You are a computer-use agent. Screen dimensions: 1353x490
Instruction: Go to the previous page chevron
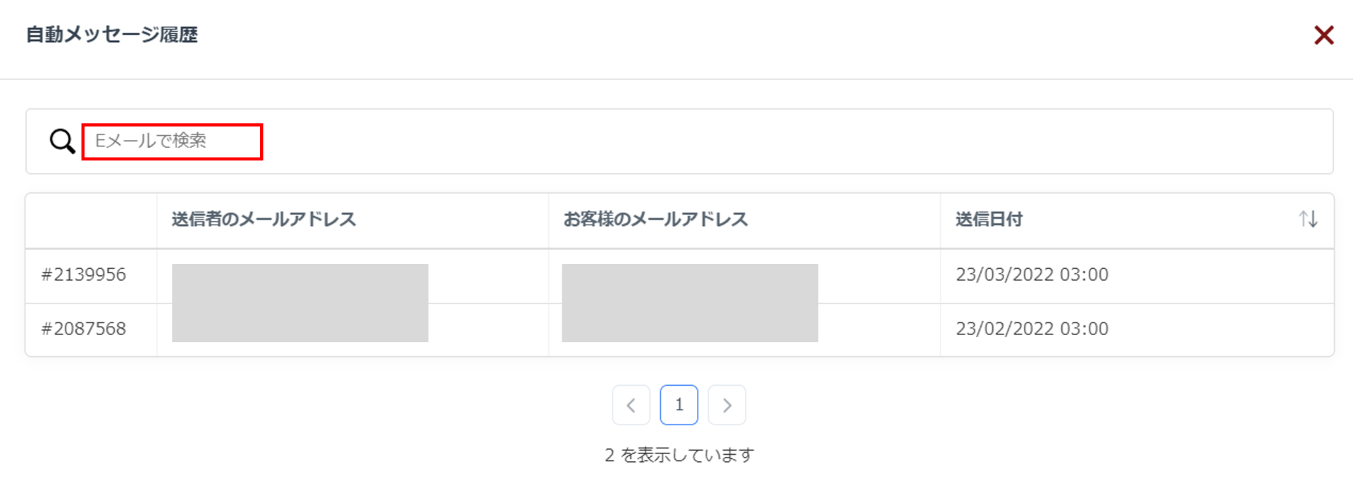pyautogui.click(x=631, y=406)
